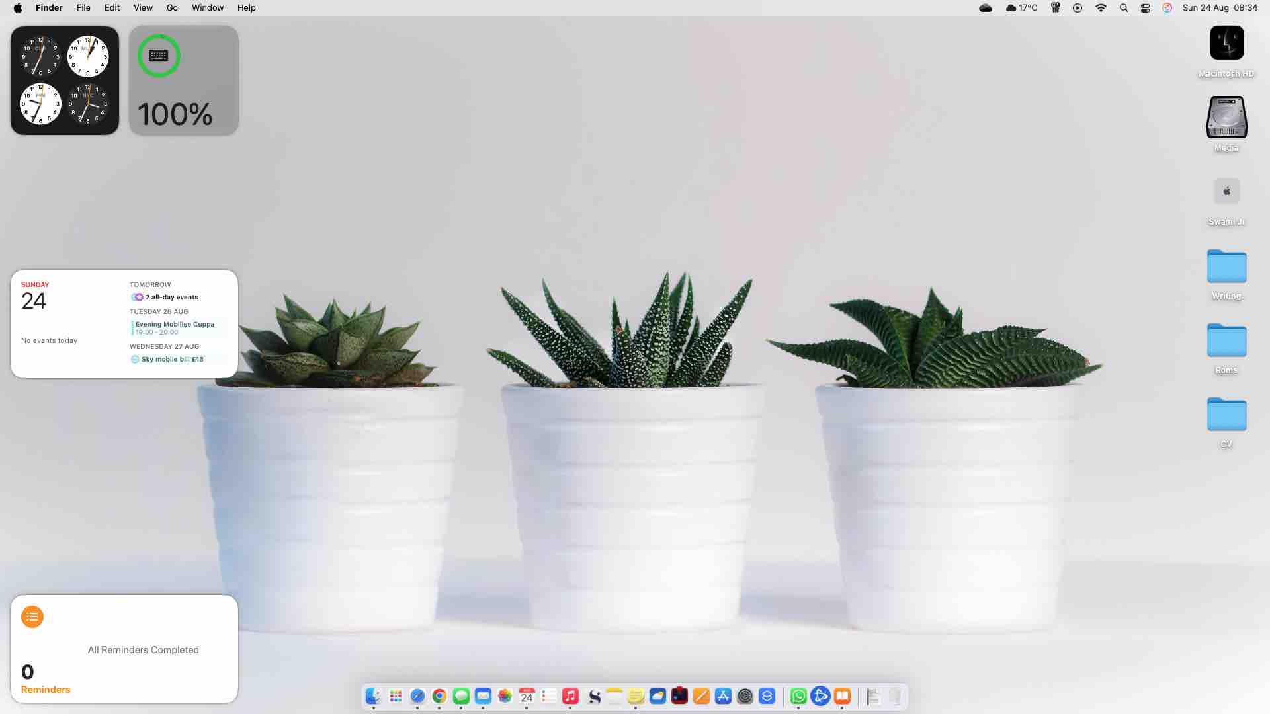
Task: Open the Photos app in Dock
Action: [505, 696]
